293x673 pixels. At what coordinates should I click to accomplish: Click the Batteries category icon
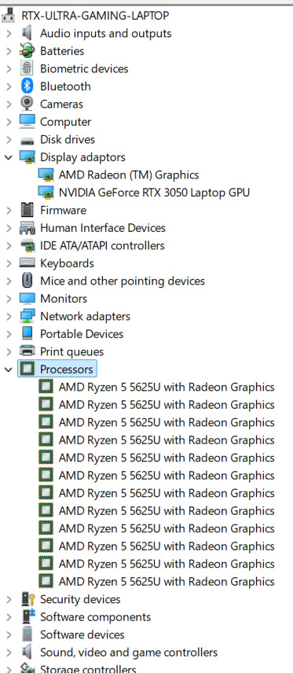click(x=27, y=51)
